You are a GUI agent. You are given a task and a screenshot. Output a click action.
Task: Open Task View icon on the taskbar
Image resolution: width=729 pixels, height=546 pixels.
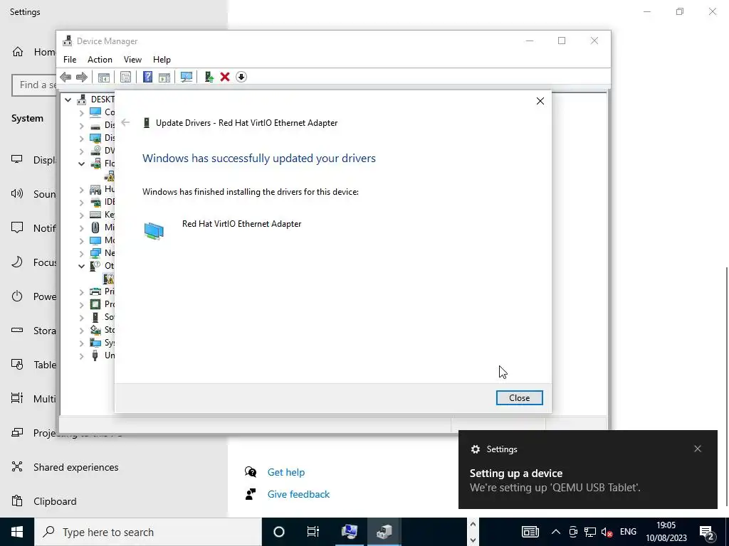313,532
